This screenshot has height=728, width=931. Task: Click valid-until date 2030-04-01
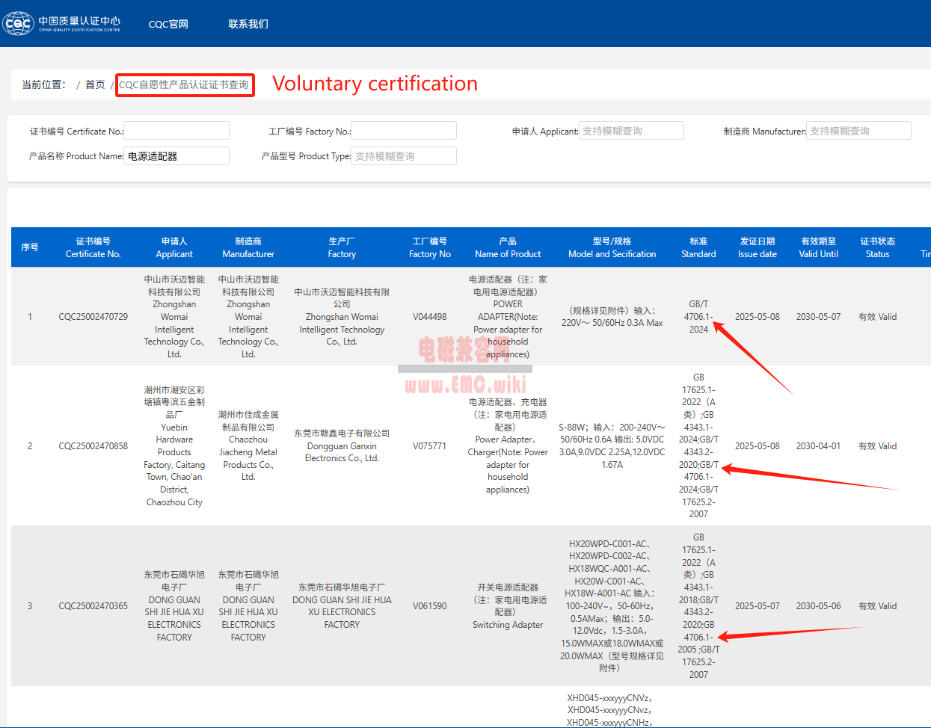[819, 446]
